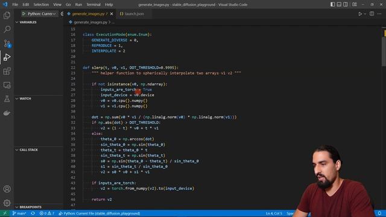This screenshot has height=217, width=386.
Task: Select Python Current File debug status entry
Action: [x=99, y=213]
